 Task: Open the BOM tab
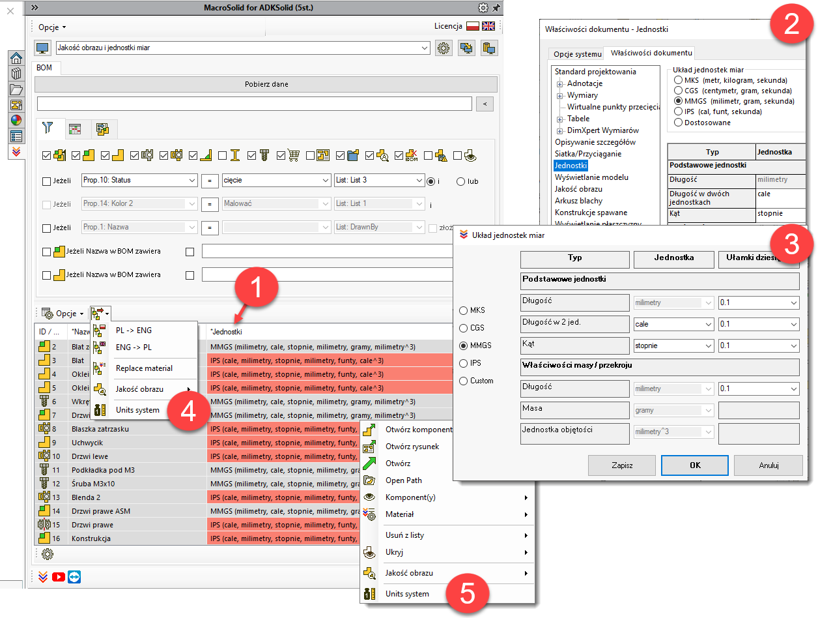point(44,68)
